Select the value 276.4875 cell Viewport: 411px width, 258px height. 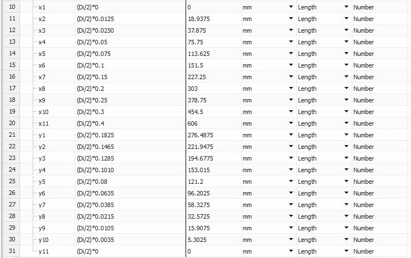pos(201,135)
